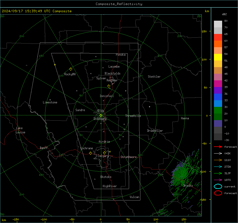
Task: Click the RedDeer city label
Action: [x=112, y=80]
